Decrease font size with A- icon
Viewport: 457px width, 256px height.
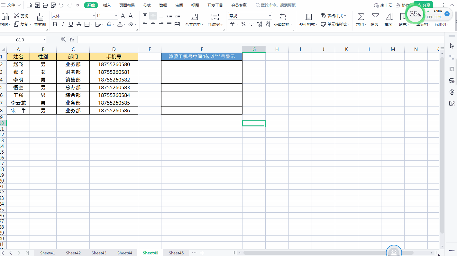(x=131, y=16)
